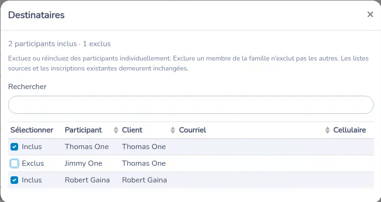The height and width of the screenshot is (202, 381).
Task: Click sort arrows next to Client
Action: point(173,130)
